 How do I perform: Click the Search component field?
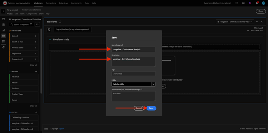coord(21,25)
